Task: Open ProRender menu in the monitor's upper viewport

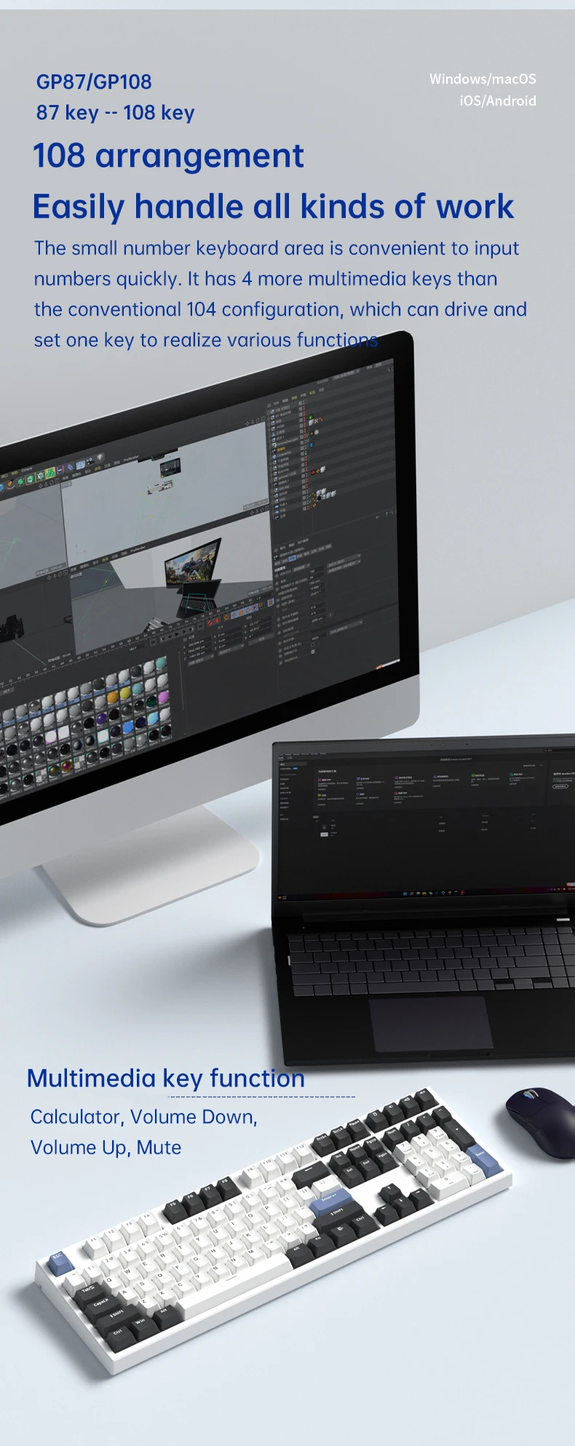Action: click(132, 459)
